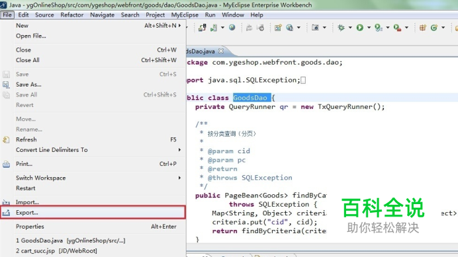Screen dimensions: 458x257
Task: Open the MyEclipse Servers deploy tool
Action: (x=202, y=28)
